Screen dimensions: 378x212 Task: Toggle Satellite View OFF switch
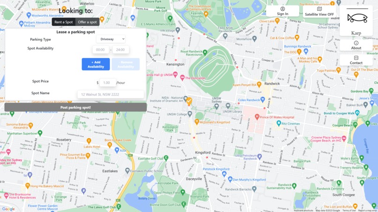(319, 11)
